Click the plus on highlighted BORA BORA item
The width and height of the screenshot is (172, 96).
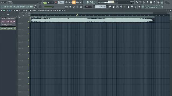[x=14, y=28]
